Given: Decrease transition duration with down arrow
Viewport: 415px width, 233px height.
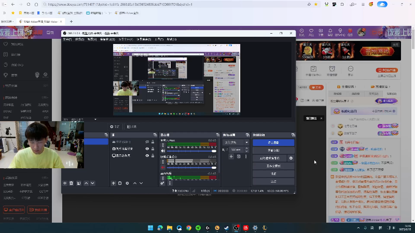Looking at the screenshot, I should 247,151.
